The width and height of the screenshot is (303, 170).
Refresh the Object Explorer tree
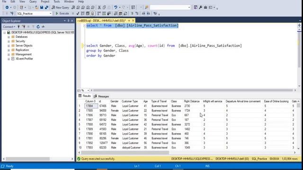pyautogui.click(x=38, y=26)
